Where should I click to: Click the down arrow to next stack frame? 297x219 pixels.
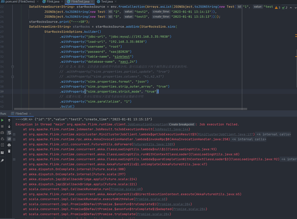pyautogui.click(x=9, y=126)
